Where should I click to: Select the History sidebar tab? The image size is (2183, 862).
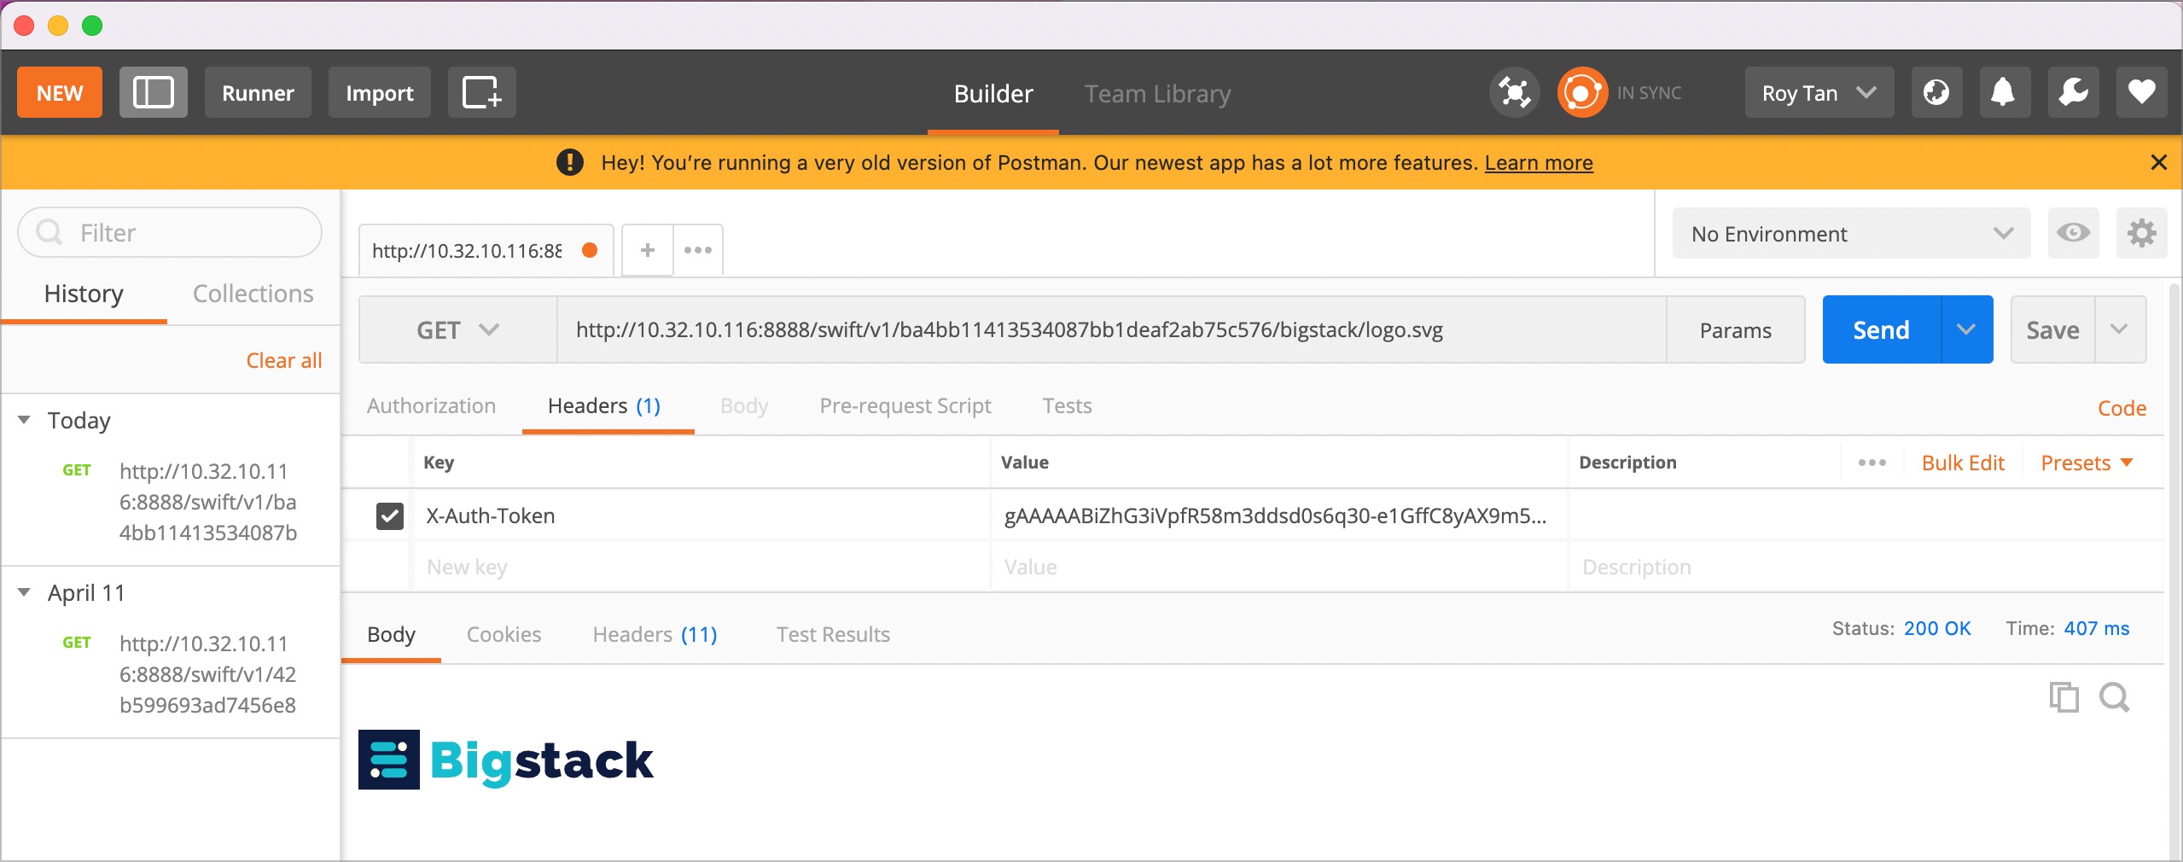point(84,294)
